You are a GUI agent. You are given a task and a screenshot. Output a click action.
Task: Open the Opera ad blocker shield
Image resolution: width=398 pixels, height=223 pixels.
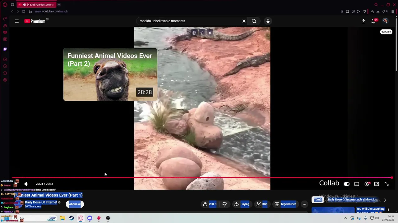point(353,11)
